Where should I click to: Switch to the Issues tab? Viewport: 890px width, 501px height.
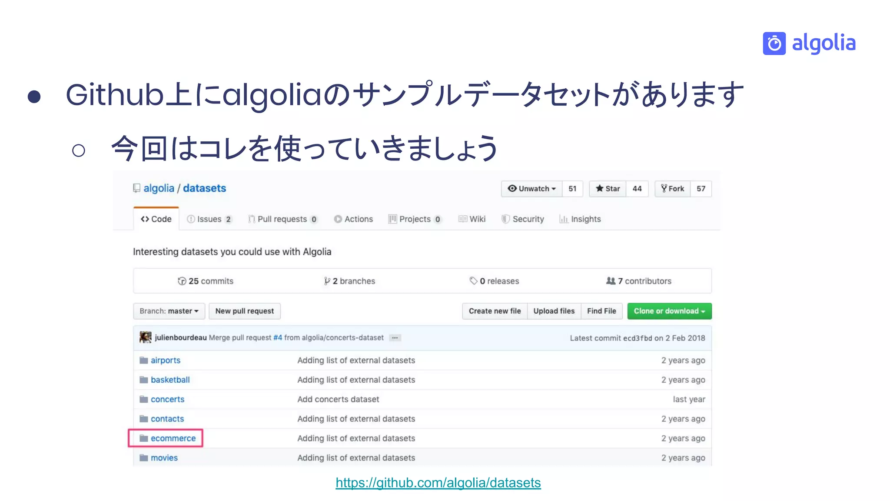click(x=209, y=219)
